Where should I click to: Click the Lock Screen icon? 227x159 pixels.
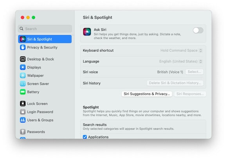(x=23, y=104)
